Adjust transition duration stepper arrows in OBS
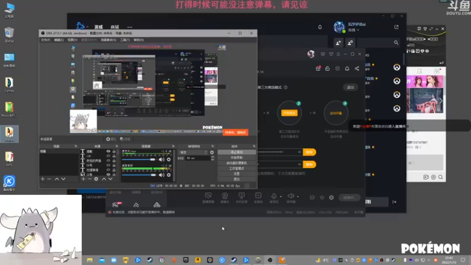The image size is (471, 265). click(213, 158)
